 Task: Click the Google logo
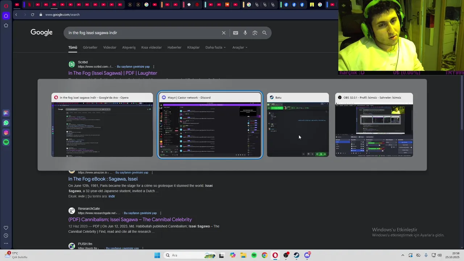coord(41,33)
